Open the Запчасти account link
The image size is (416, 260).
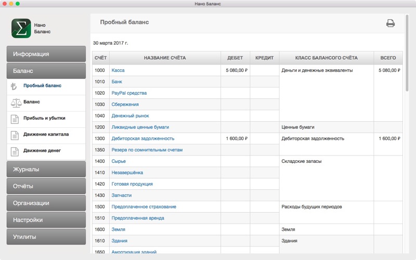122,196
